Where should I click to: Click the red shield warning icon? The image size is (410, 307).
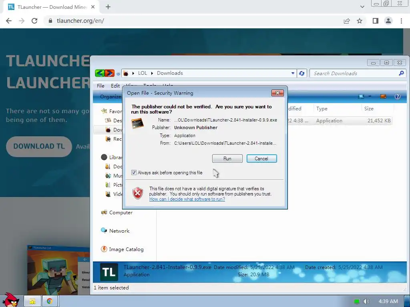[x=138, y=193]
